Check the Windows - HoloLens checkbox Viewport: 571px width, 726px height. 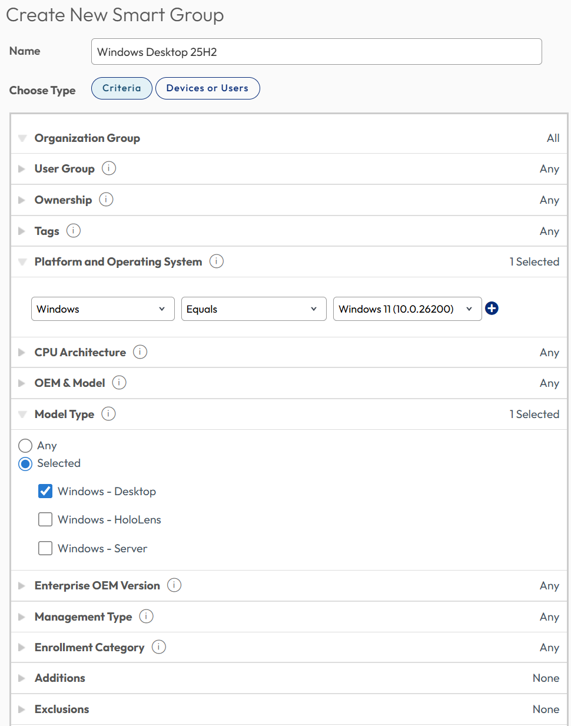click(x=45, y=519)
